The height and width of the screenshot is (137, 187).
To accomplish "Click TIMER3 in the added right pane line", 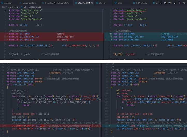I will (165, 34).
